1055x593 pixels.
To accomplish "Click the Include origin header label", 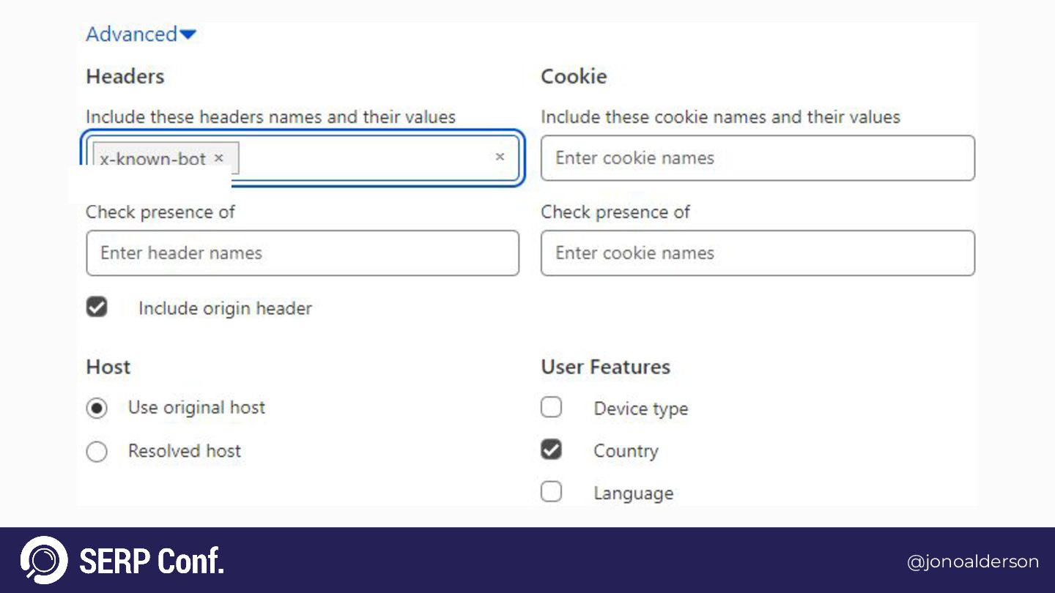I will 225,308.
